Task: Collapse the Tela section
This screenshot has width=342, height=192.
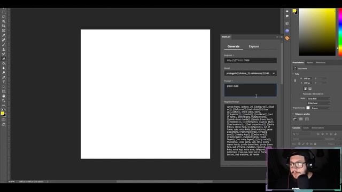Action: click(293, 74)
